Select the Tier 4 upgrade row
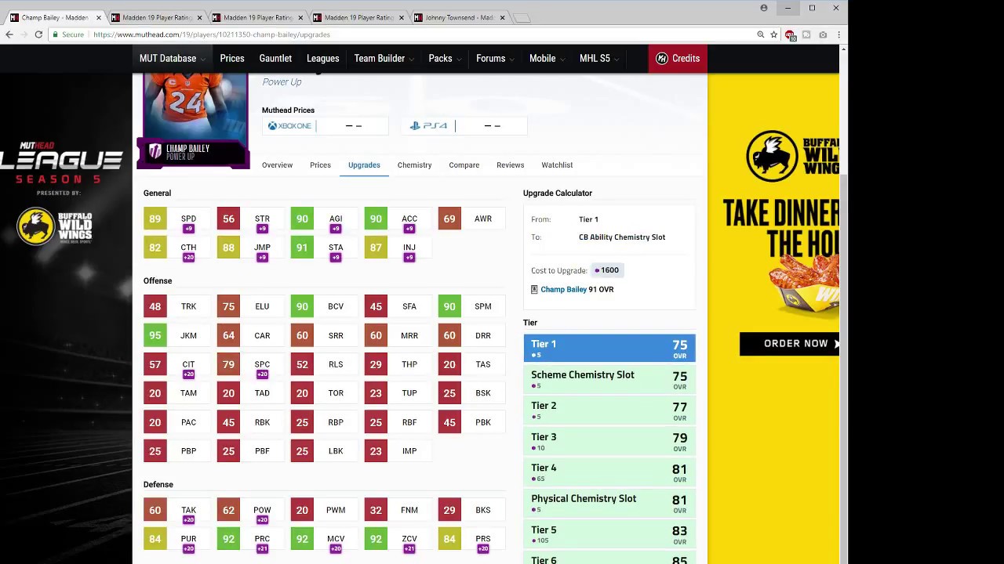1004x564 pixels. pos(609,472)
